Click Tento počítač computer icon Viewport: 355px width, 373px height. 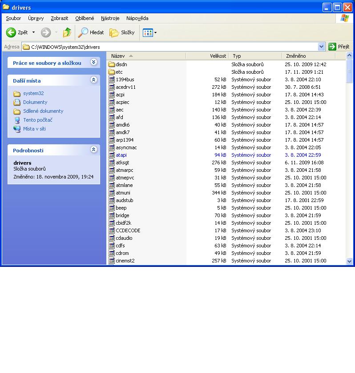tap(17, 120)
